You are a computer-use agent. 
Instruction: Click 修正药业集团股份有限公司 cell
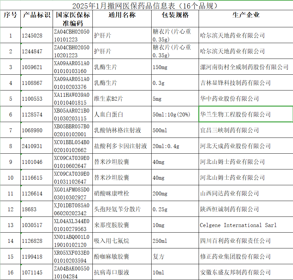(x=246, y=256)
